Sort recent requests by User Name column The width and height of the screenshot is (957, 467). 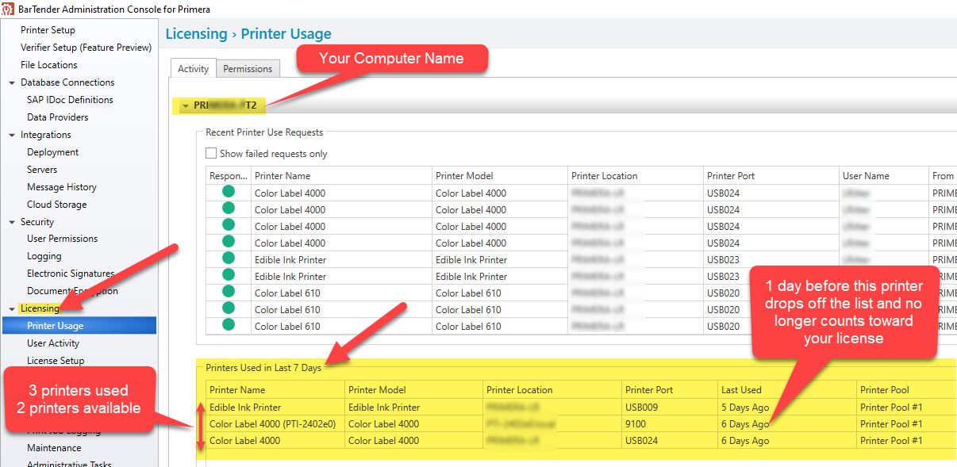885,176
